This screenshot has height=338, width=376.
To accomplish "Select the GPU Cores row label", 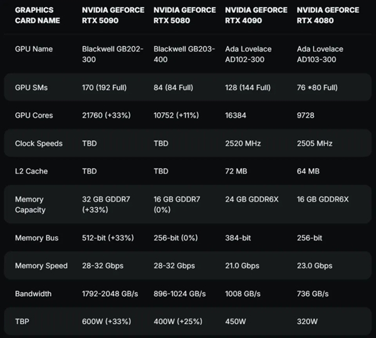I will tap(34, 116).
